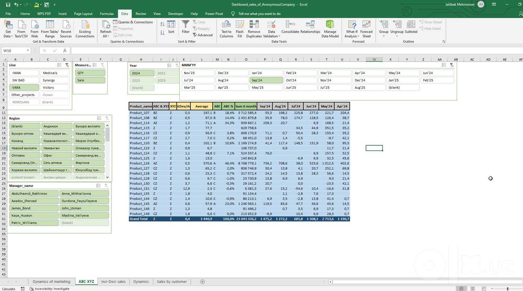
Task: Toggle year 2024 in Year slicer
Action: [x=142, y=73]
